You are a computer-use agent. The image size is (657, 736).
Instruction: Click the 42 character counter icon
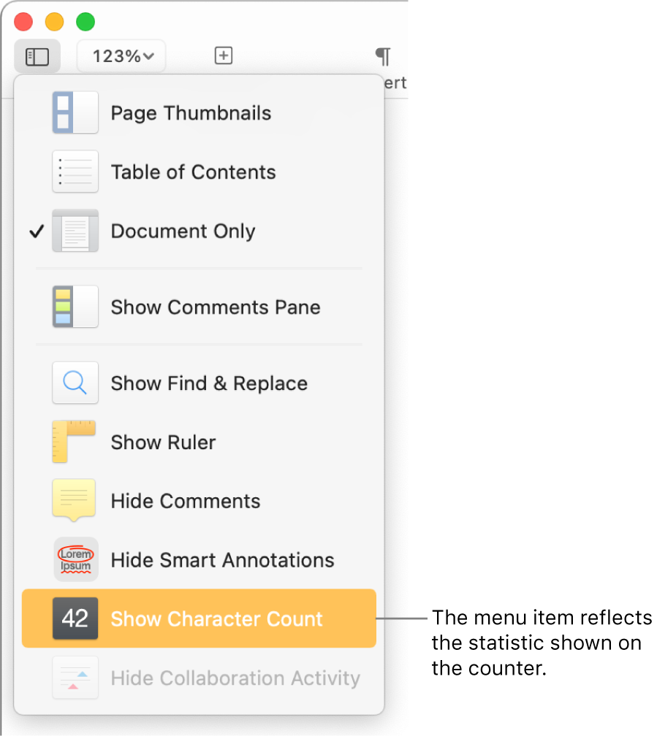[75, 618]
